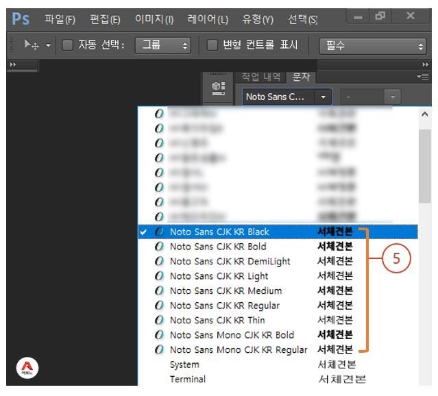Open the 이미지(I) menu

point(154,19)
